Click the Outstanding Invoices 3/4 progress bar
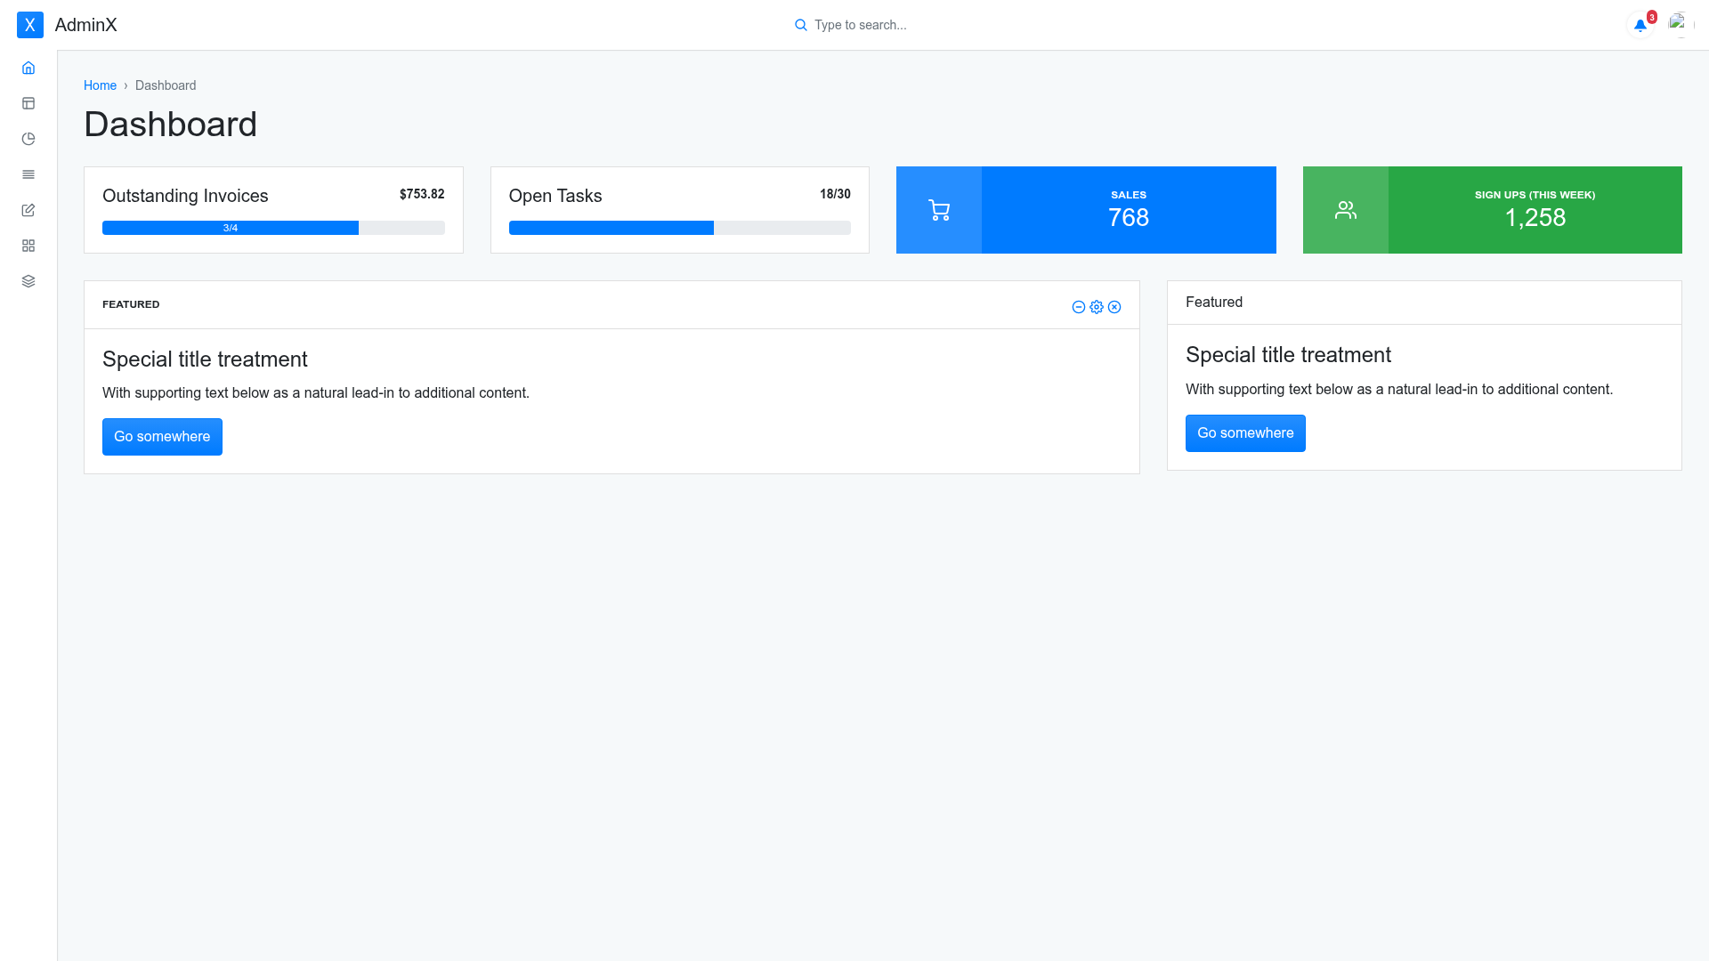 click(273, 228)
